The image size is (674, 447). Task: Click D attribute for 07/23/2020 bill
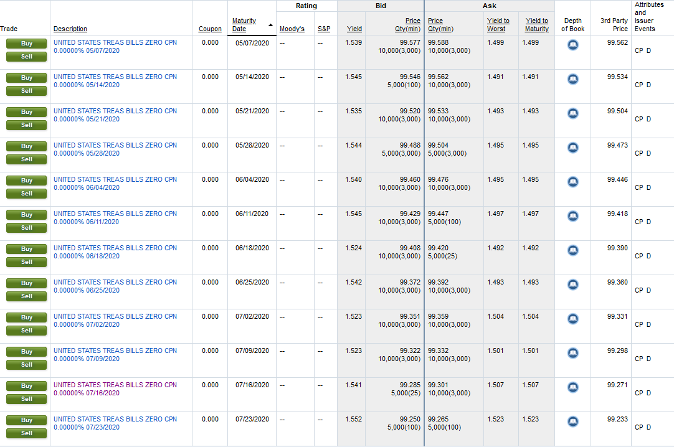(648, 427)
